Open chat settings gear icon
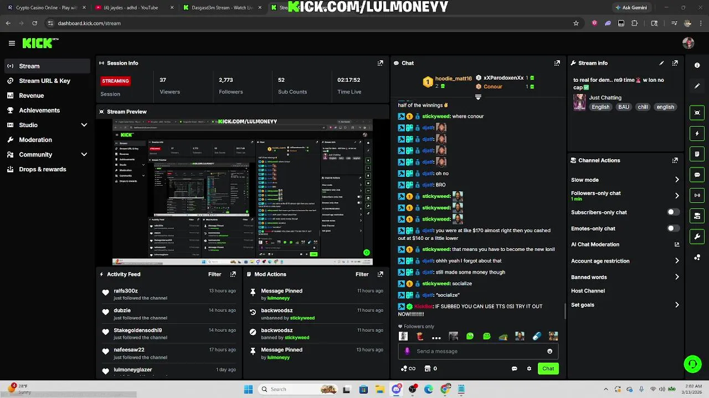This screenshot has width=709, height=398. tap(529, 369)
